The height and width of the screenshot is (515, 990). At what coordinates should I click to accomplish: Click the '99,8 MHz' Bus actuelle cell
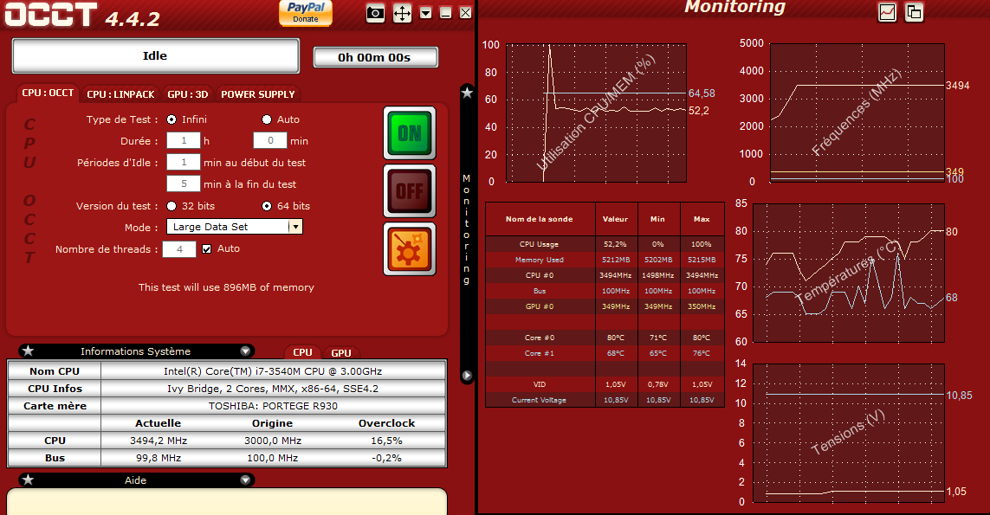click(159, 458)
